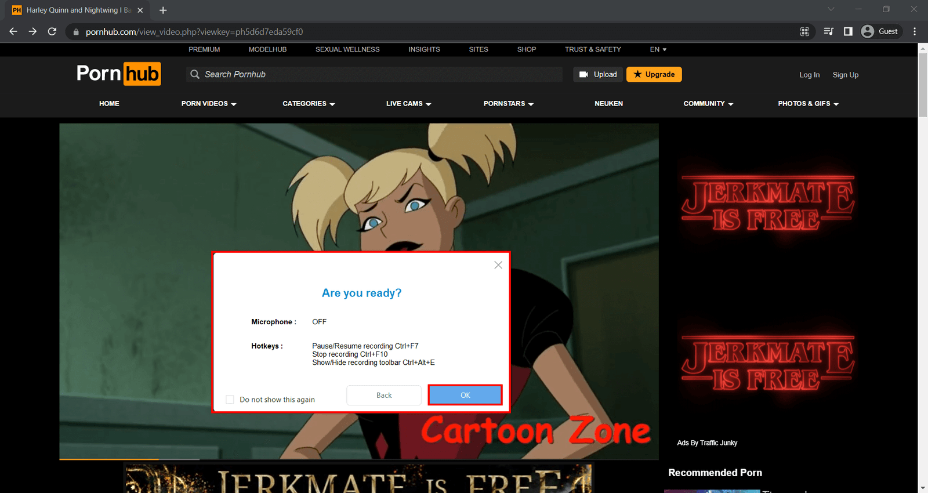Go to the SHOP page
The image size is (928, 493).
coord(527,49)
